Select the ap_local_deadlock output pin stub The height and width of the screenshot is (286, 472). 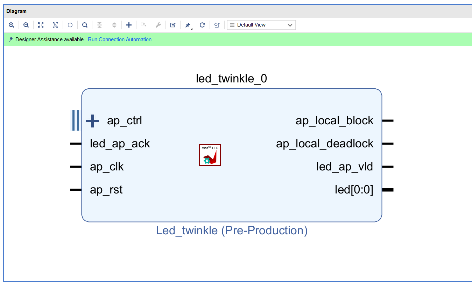tap(388, 144)
